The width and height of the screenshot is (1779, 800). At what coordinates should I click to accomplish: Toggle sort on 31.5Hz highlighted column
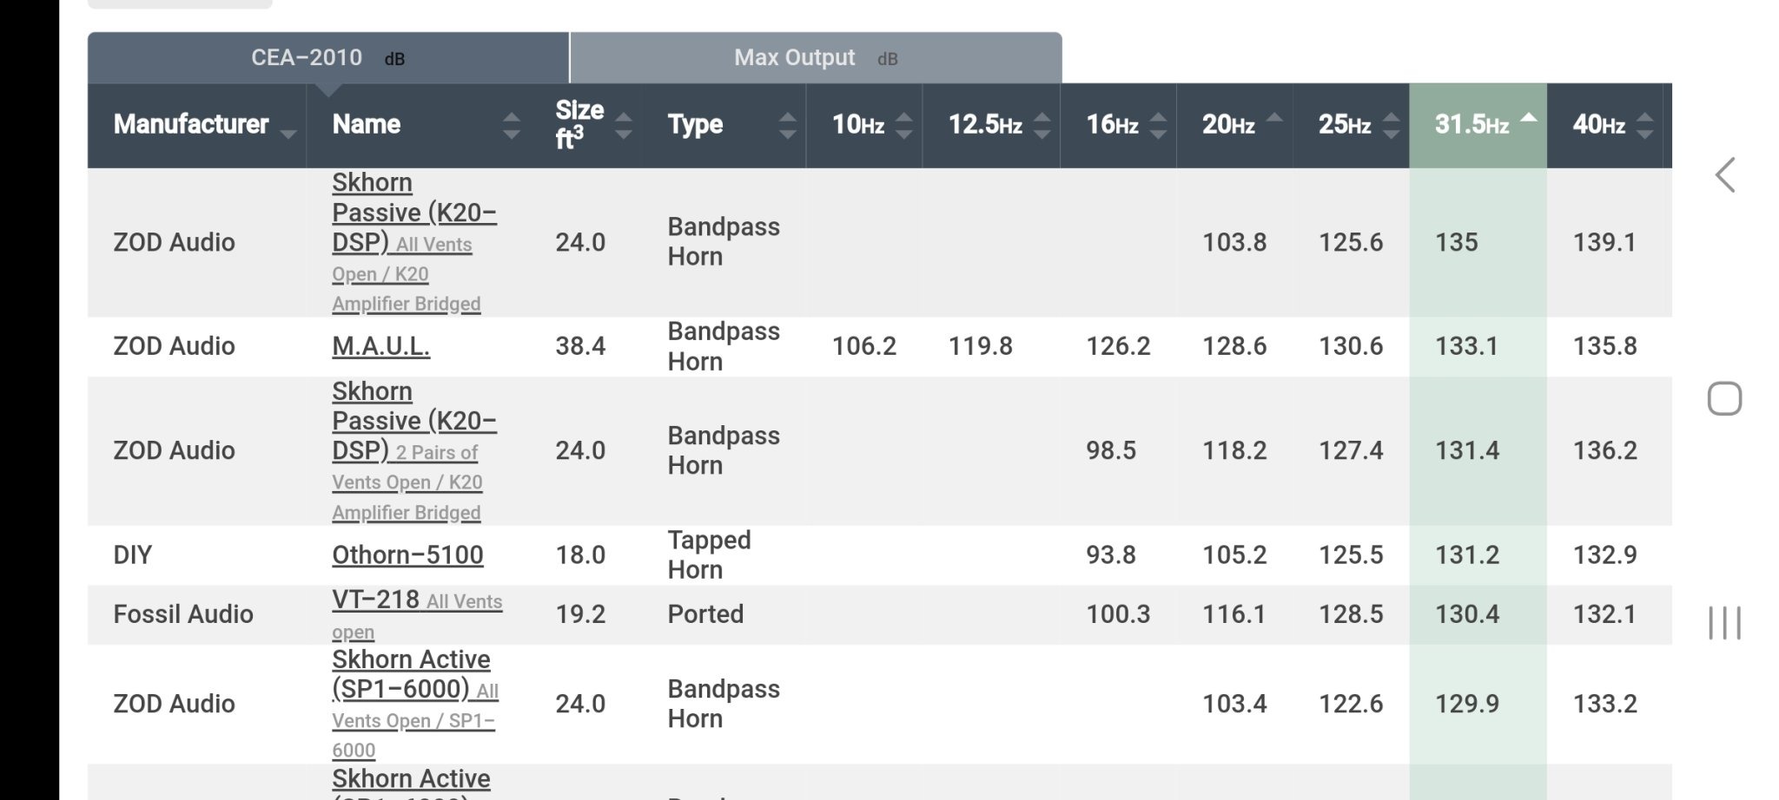(1478, 125)
